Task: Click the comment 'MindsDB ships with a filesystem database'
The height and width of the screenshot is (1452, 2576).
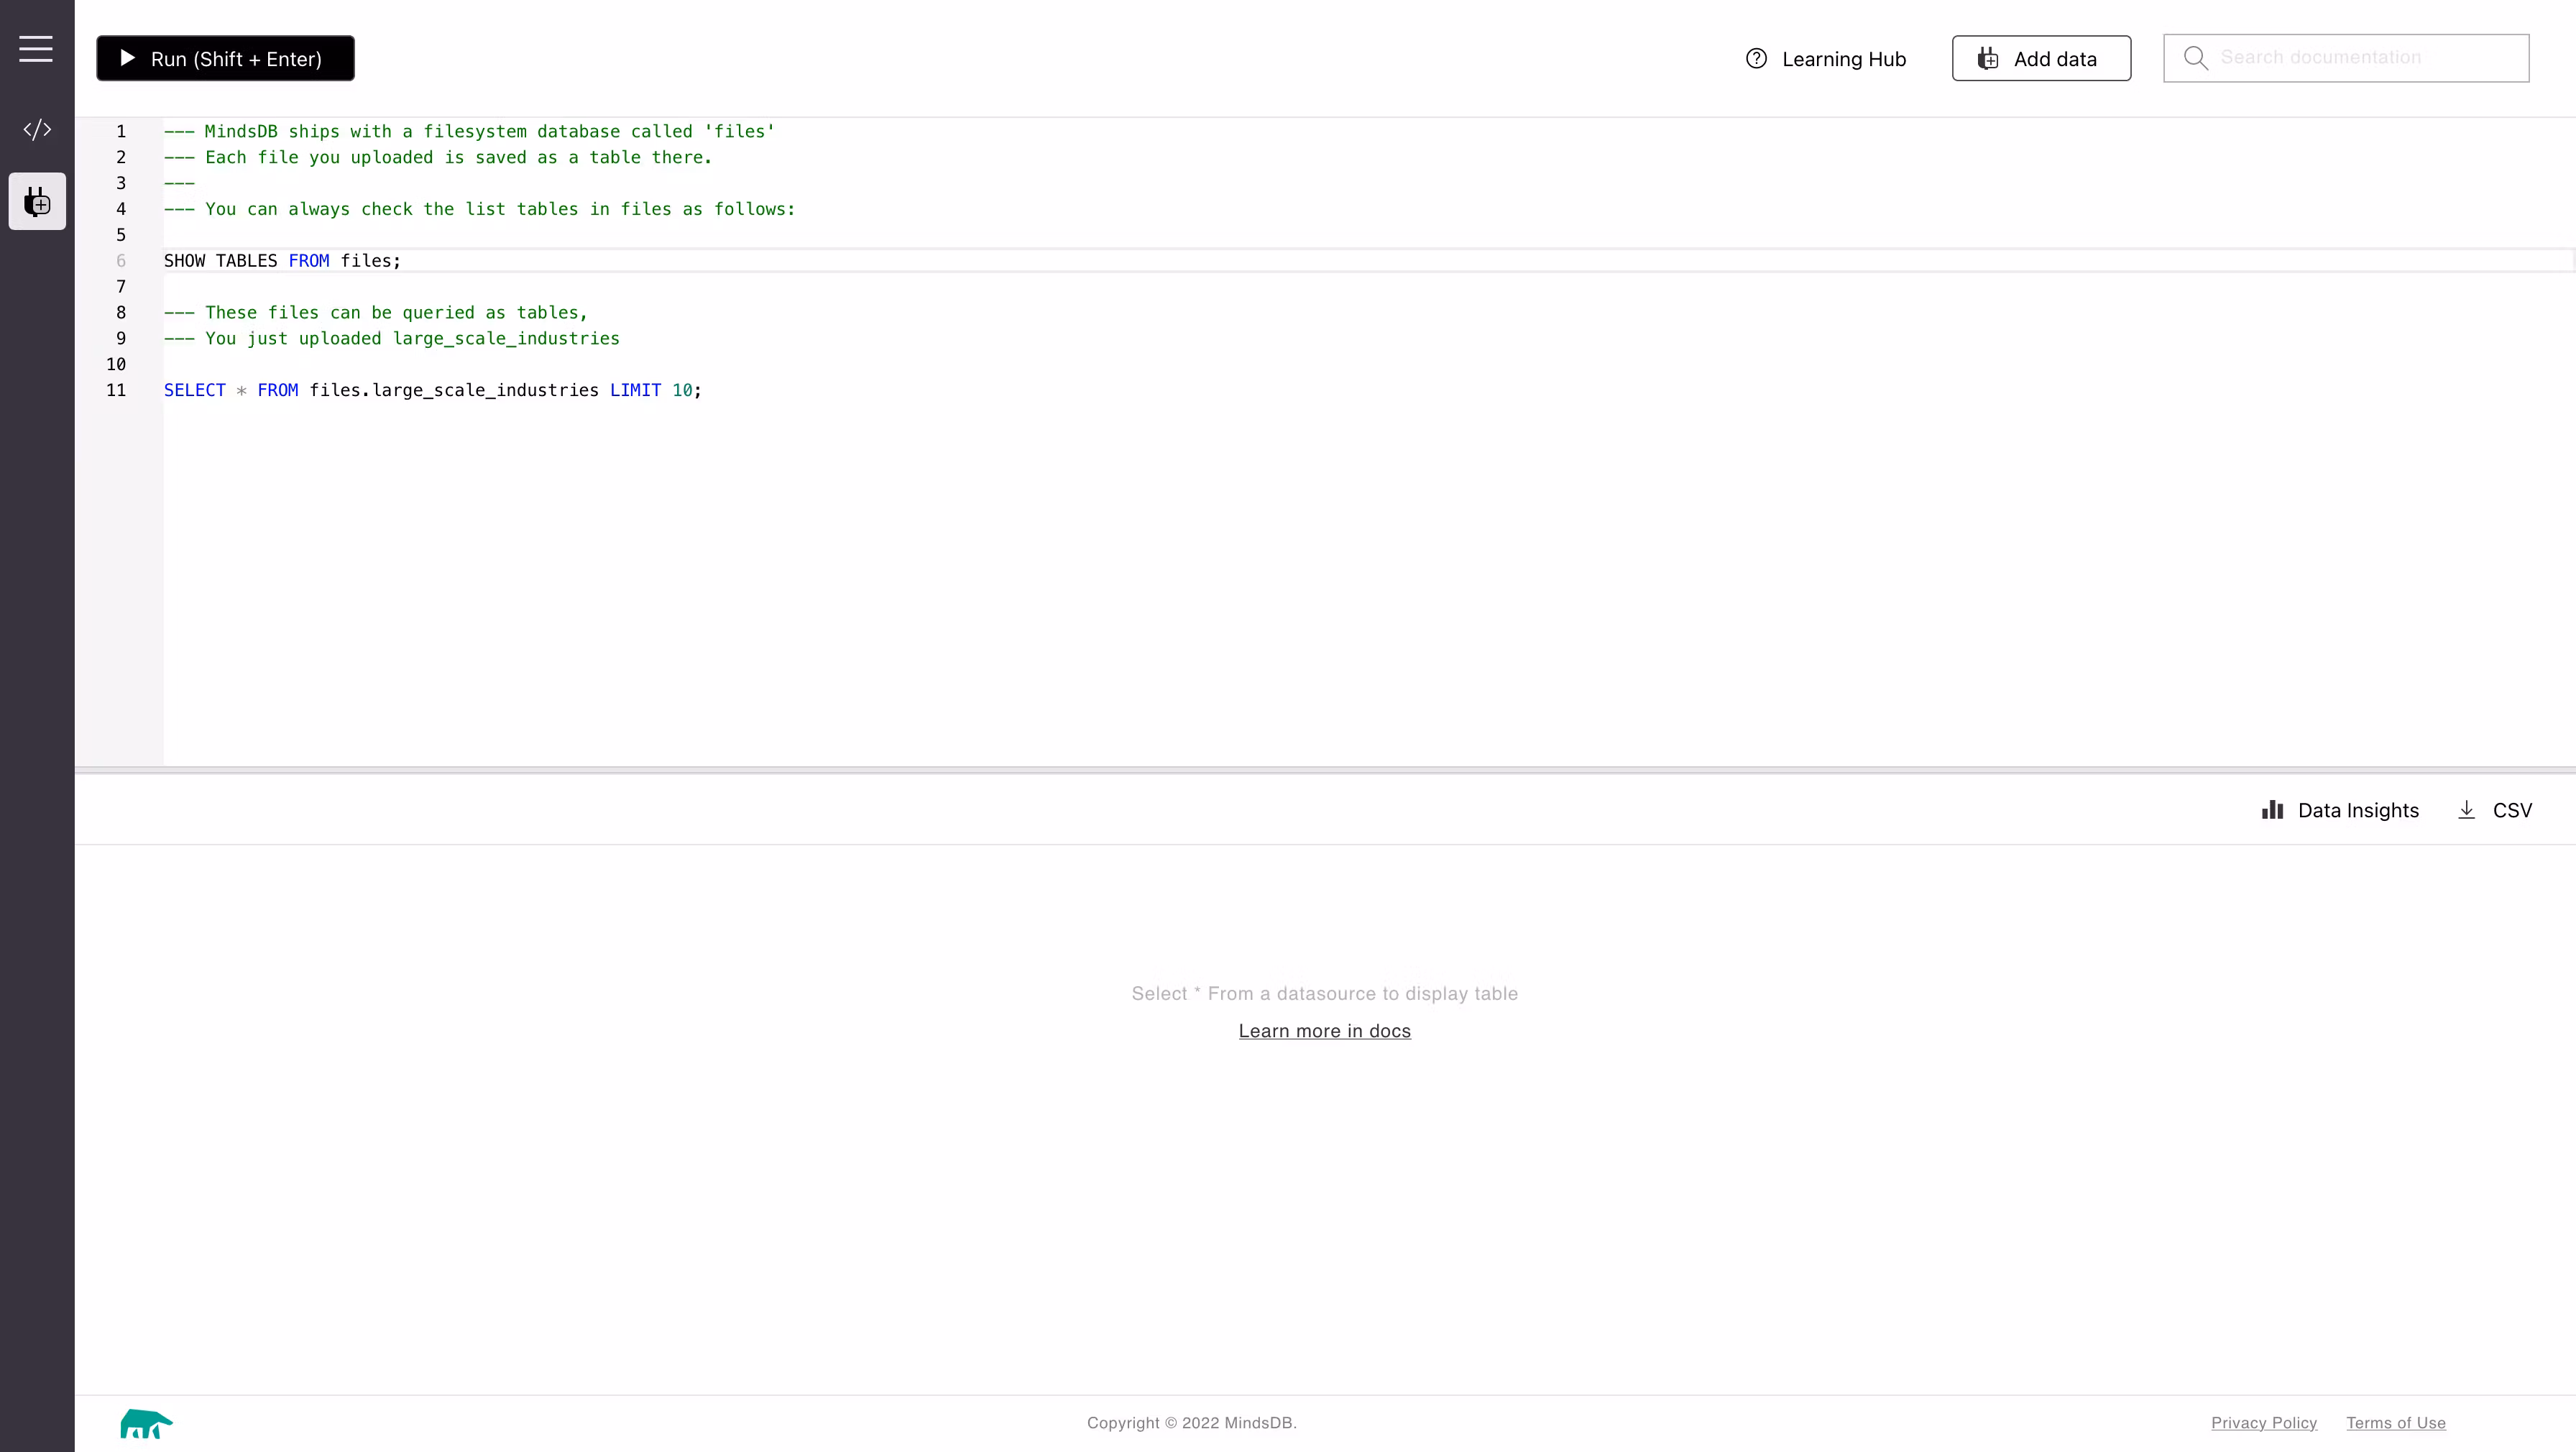Action: point(469,131)
